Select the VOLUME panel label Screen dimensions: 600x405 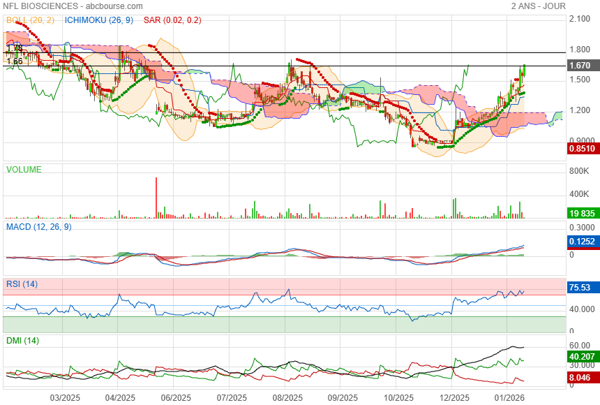pyautogui.click(x=24, y=170)
